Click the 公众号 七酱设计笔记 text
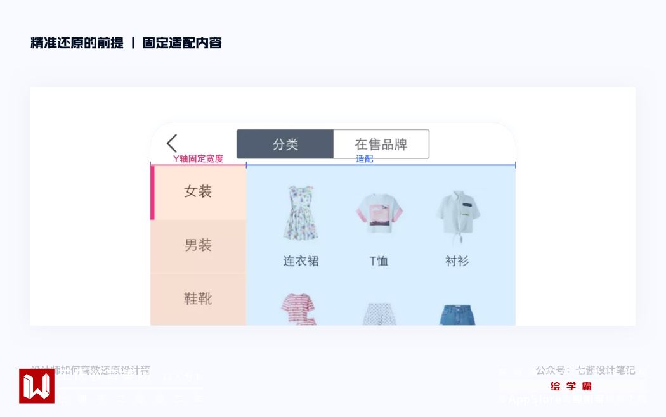This screenshot has height=417, width=666. coord(585,370)
